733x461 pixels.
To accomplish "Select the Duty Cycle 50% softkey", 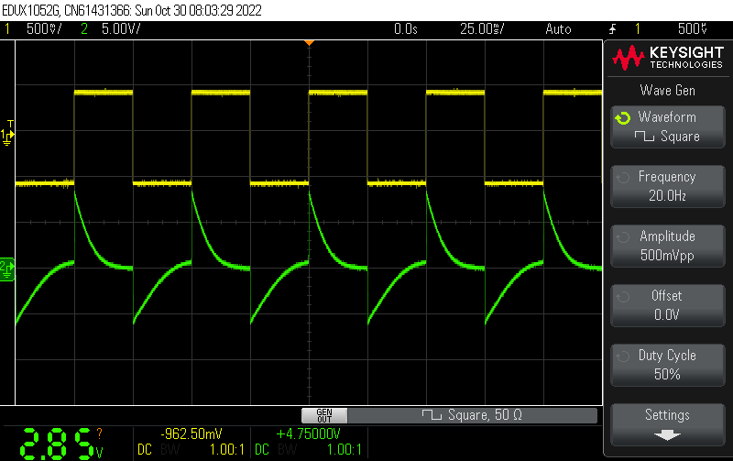I will [666, 365].
